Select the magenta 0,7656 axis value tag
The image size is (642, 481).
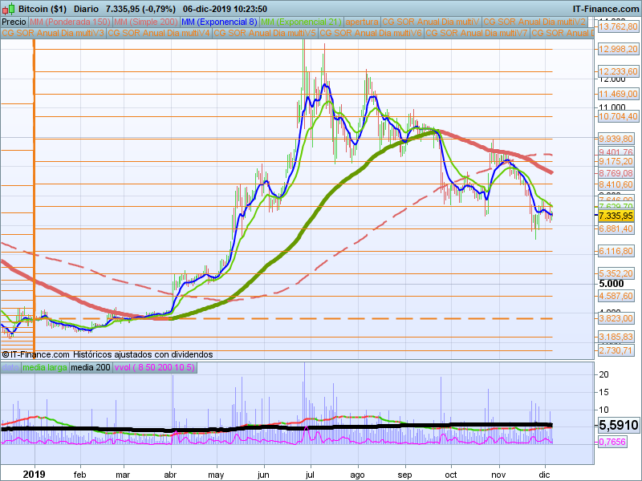(x=616, y=442)
